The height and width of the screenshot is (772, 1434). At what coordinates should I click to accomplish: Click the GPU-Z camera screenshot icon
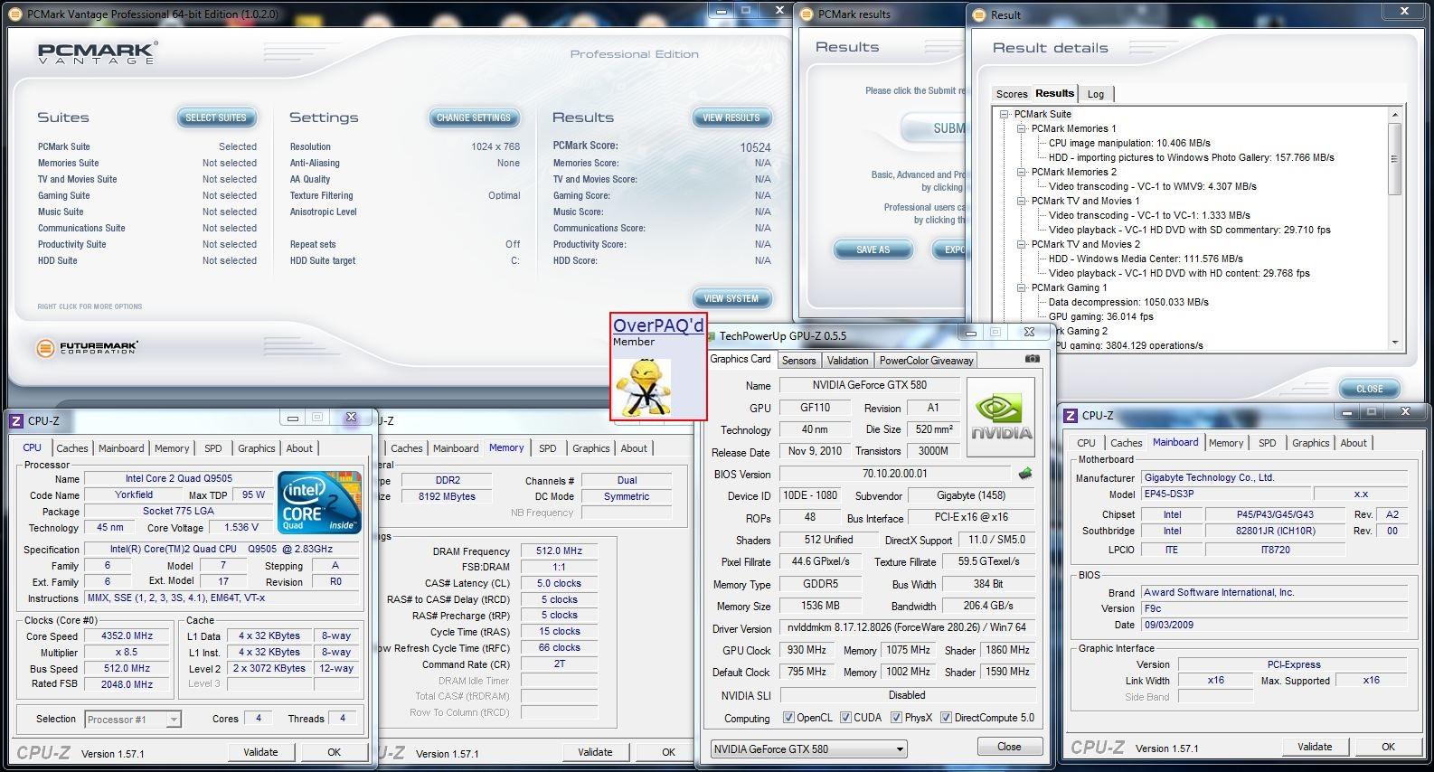1032,359
